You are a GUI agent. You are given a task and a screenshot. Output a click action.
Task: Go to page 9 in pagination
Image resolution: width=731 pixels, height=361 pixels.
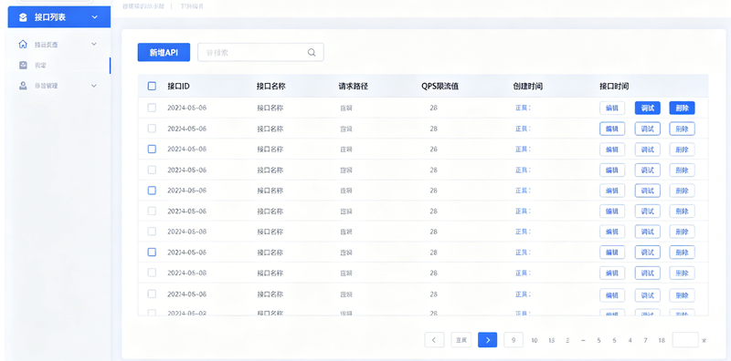(514, 340)
